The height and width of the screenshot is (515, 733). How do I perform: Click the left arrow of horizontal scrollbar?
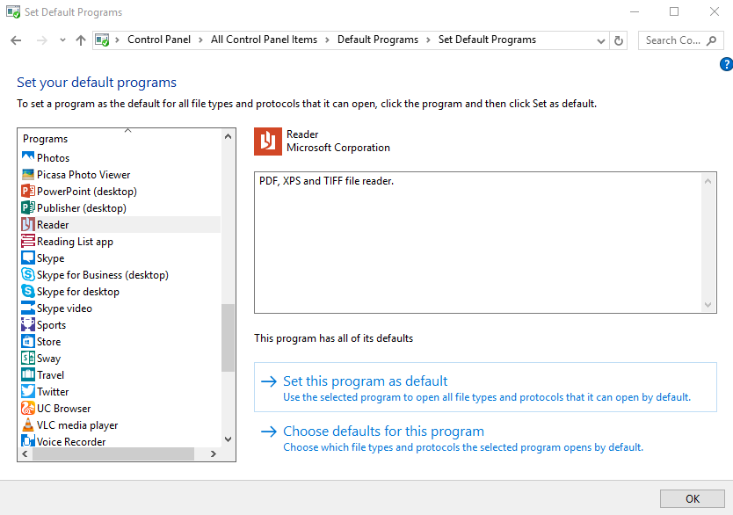point(25,453)
